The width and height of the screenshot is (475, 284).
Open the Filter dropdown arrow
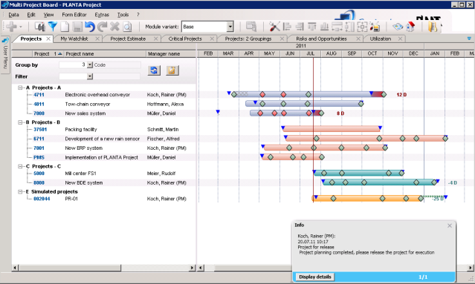90,76
